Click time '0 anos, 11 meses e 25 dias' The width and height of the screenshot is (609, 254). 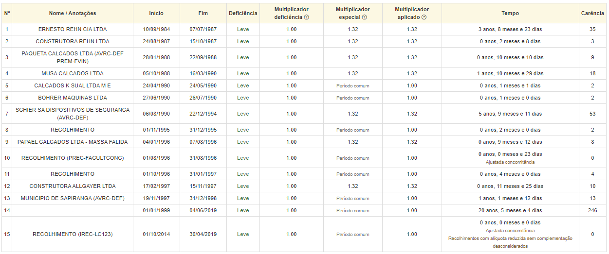[x=510, y=186]
